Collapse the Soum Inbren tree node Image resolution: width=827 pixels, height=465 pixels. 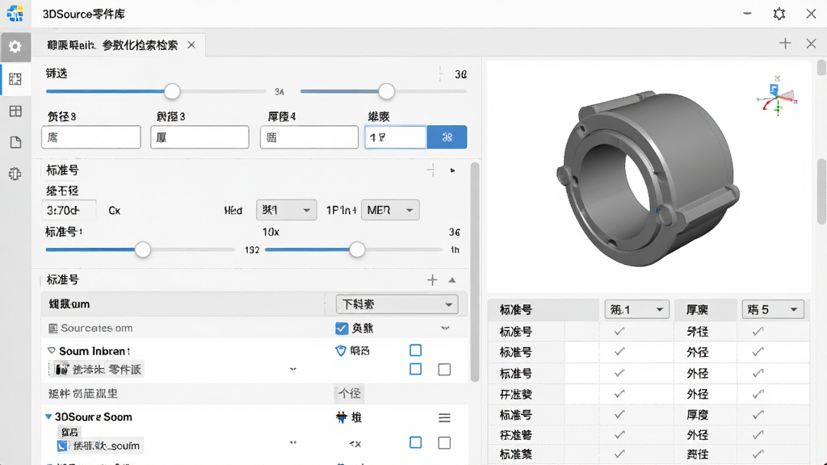[51, 350]
